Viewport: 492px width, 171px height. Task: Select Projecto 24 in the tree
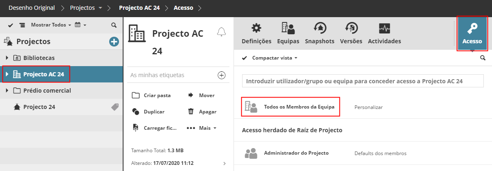click(x=39, y=107)
